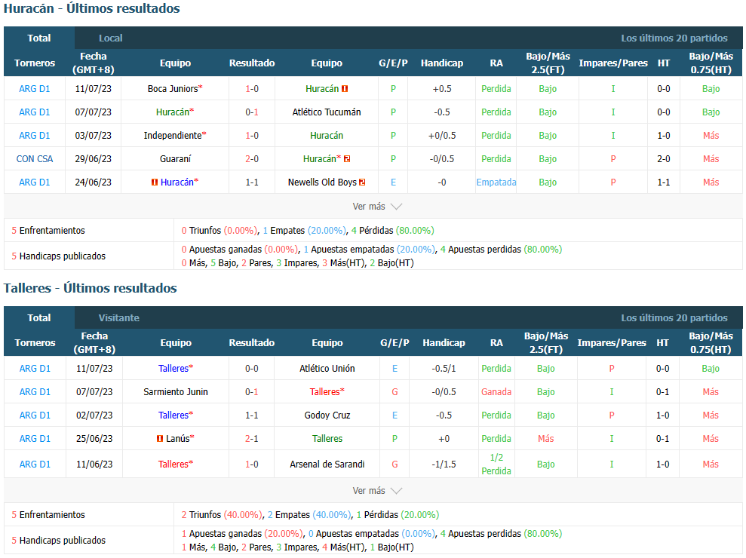Click red card icon after Newells Old Boys
Image resolution: width=746 pixels, height=558 pixels.
[x=362, y=182]
